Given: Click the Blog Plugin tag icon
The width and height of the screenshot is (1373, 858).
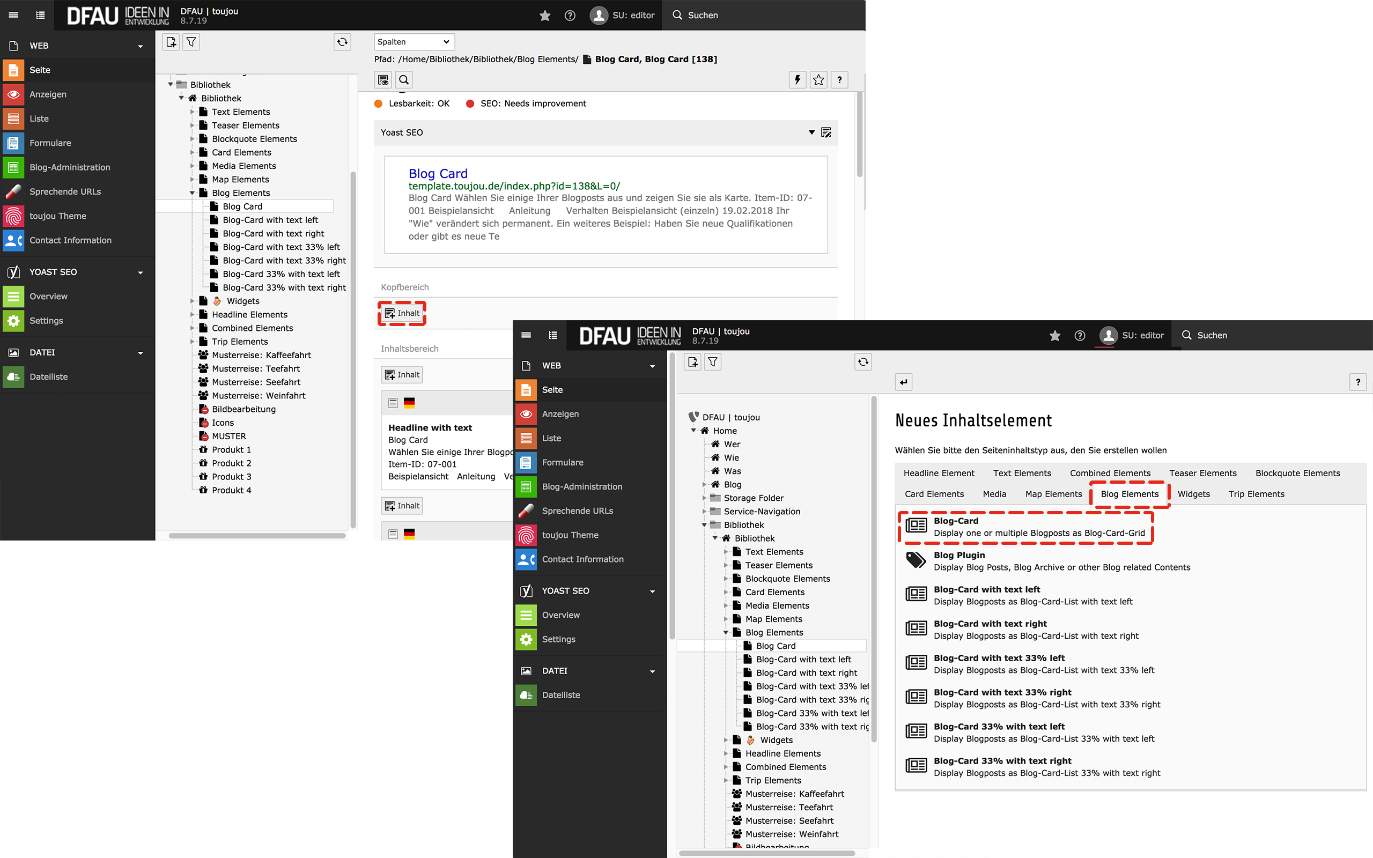Looking at the screenshot, I should (916, 561).
